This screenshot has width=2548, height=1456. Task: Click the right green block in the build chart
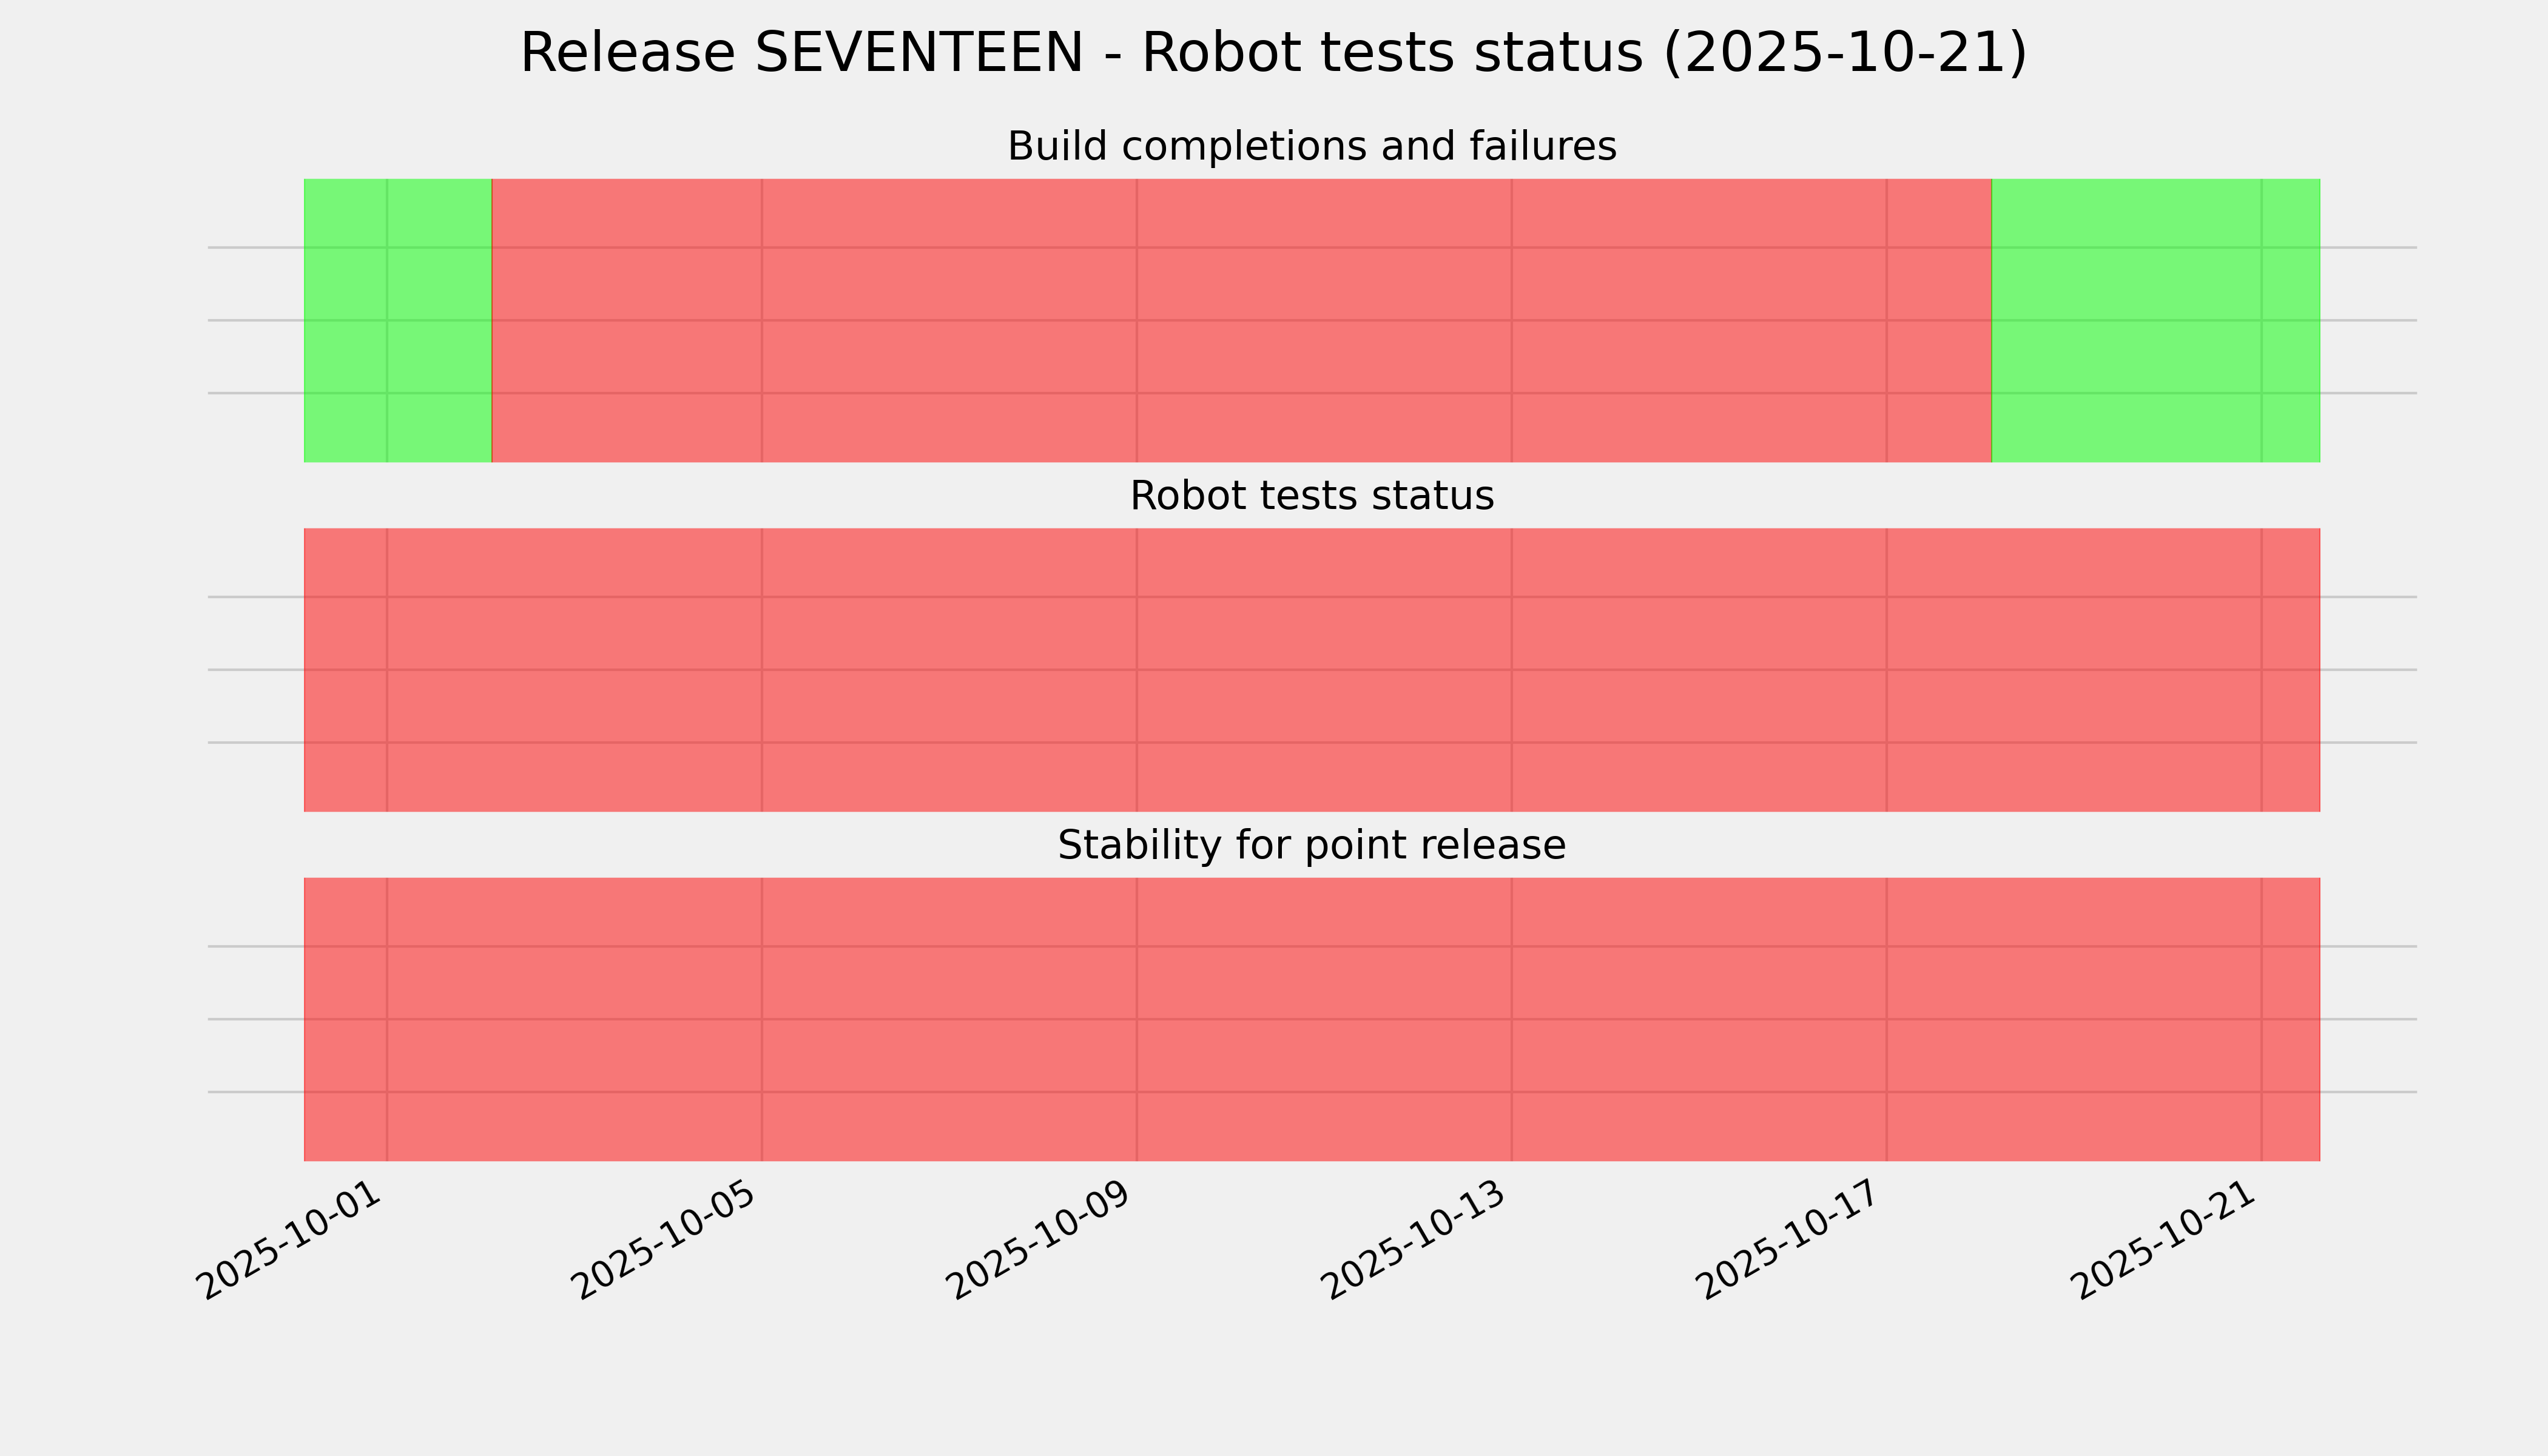click(x=2155, y=320)
